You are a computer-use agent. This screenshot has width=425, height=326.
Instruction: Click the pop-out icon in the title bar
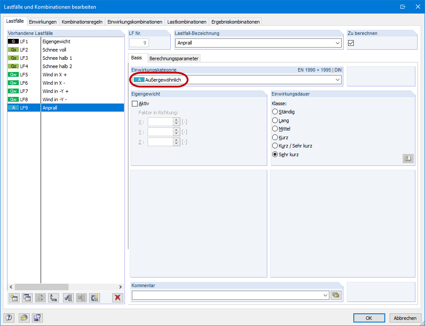coord(403,7)
